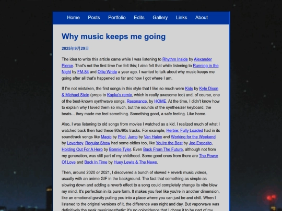
Task: Follow the Jump song link
Action: pyautogui.click(x=133, y=137)
